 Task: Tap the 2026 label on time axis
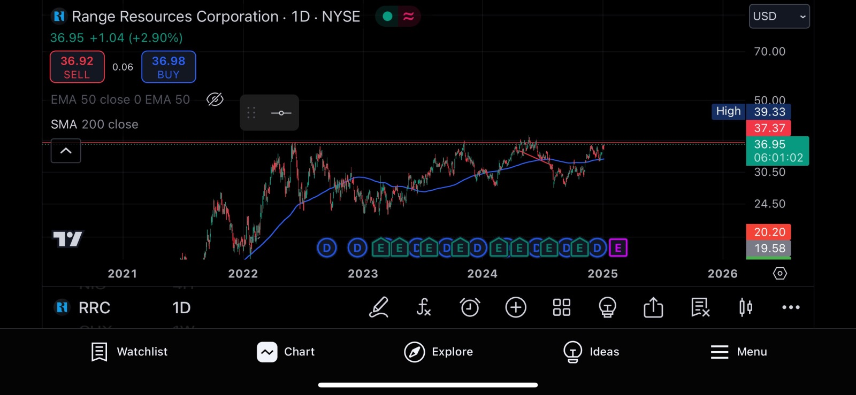point(723,274)
